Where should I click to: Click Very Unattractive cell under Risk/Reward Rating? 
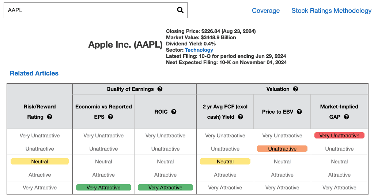coord(39,136)
